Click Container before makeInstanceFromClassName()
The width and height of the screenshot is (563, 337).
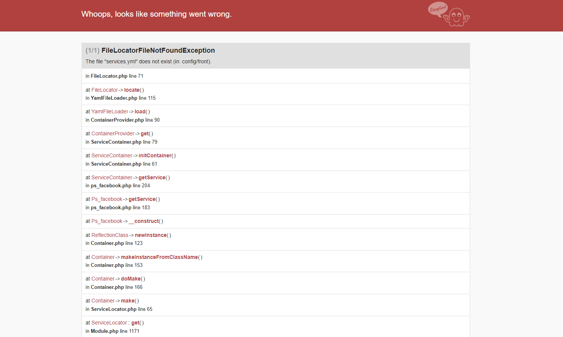coord(103,257)
